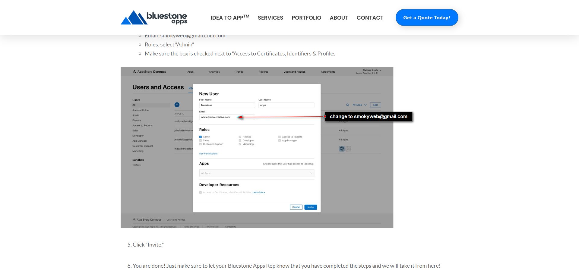Viewport: 579px width, 277px height.
Task: Open the All Apps selection dropdown
Action: (x=257, y=173)
